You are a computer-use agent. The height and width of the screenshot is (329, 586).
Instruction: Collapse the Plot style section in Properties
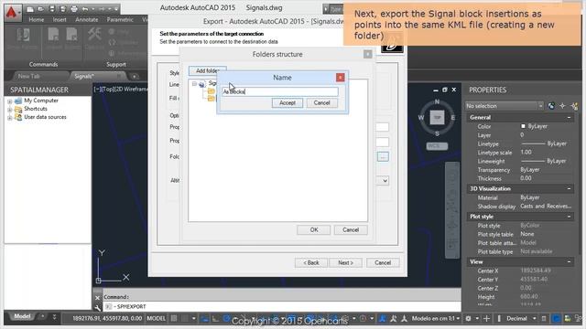click(x=569, y=217)
